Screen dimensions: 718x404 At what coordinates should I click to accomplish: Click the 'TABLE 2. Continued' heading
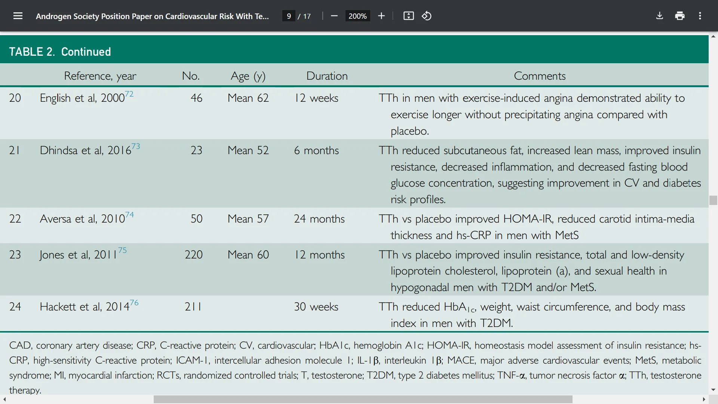60,52
